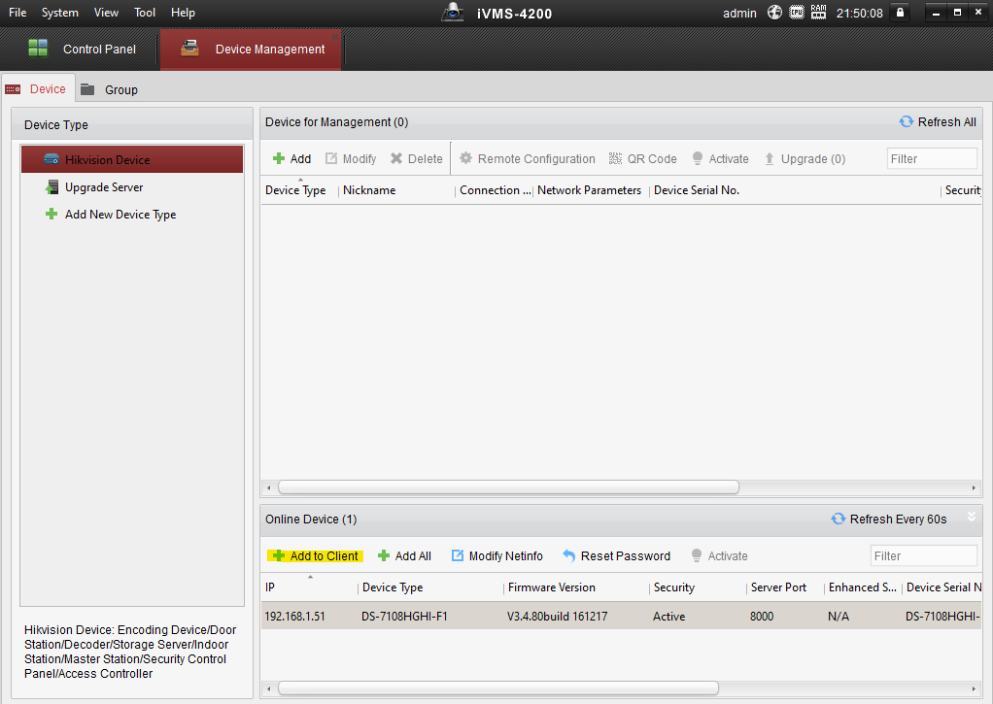The height and width of the screenshot is (704, 993).
Task: Click the management table horizontal scrollbar
Action: point(508,487)
